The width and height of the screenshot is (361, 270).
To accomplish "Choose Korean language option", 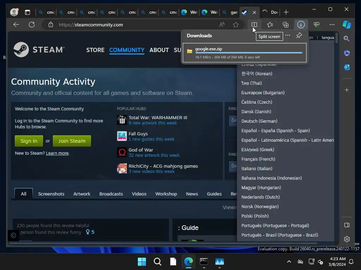I will pyautogui.click(x=257, y=74).
